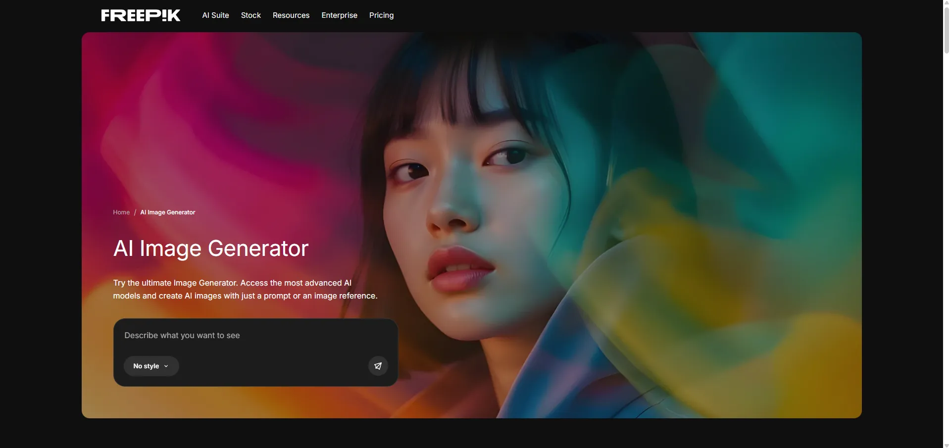Open the Pricing page

click(381, 15)
